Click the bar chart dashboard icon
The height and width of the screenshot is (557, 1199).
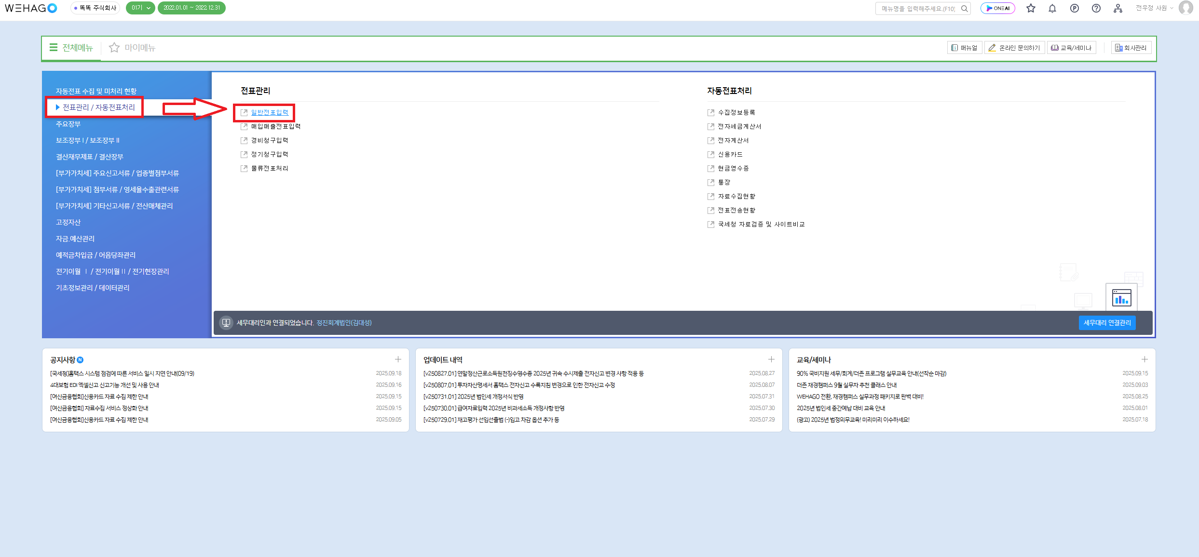click(x=1121, y=297)
